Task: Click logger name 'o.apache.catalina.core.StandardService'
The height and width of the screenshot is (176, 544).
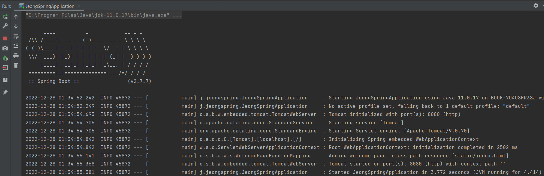Action: 257,123
